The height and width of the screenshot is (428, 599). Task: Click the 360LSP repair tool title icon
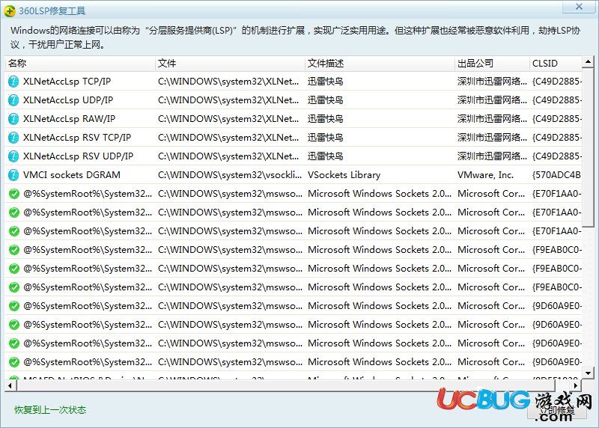pos(10,11)
